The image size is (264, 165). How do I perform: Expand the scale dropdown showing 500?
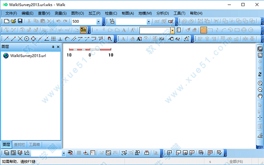coord(98,22)
